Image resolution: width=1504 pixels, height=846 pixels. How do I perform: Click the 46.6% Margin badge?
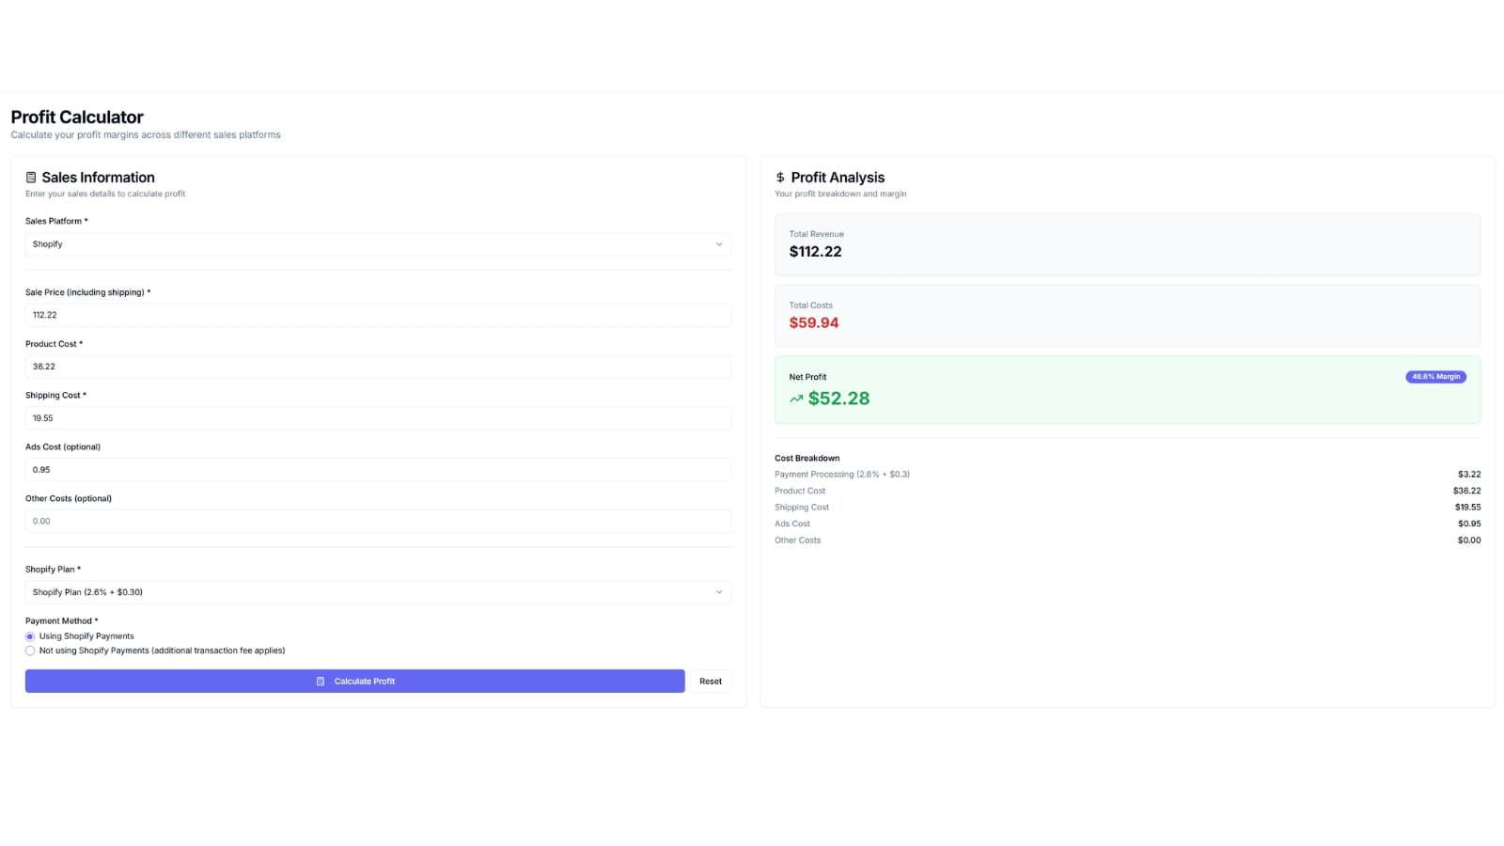[x=1435, y=377]
